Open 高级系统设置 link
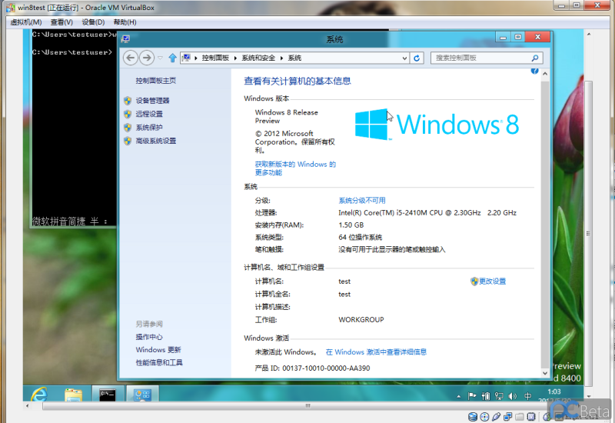 tap(156, 141)
